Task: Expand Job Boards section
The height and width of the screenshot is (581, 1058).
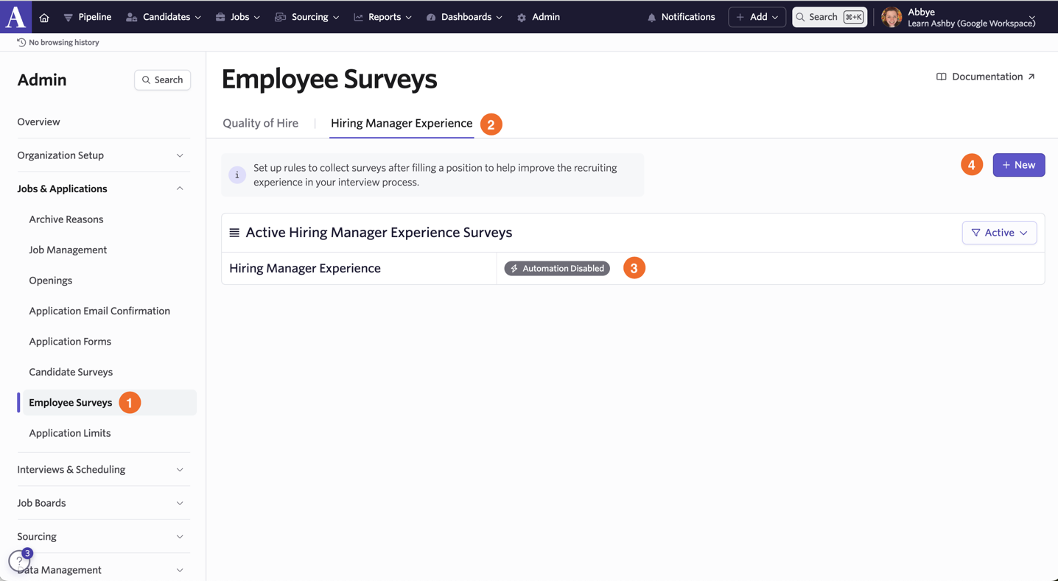Action: (103, 503)
